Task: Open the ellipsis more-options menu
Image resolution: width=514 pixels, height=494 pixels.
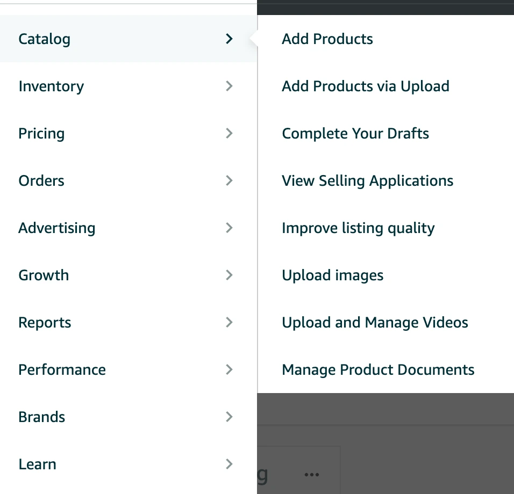Action: (x=311, y=475)
